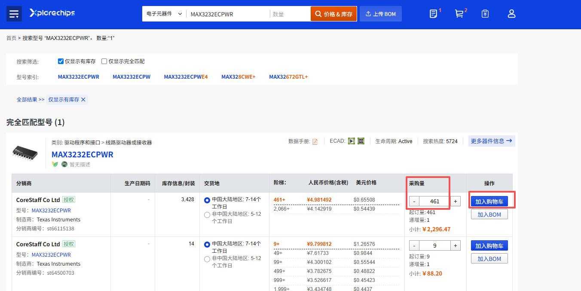This screenshot has width=581, height=291.
Task: Select 非中国大陆地区 5-12个工作日 for st64500703
Action: coord(207,259)
